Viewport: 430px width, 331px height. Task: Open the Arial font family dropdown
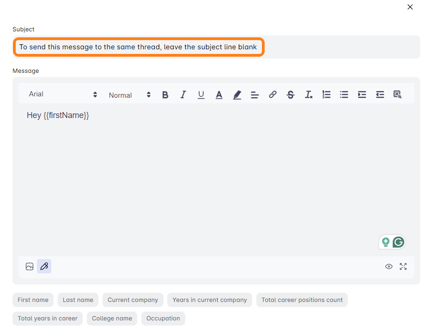(x=63, y=95)
